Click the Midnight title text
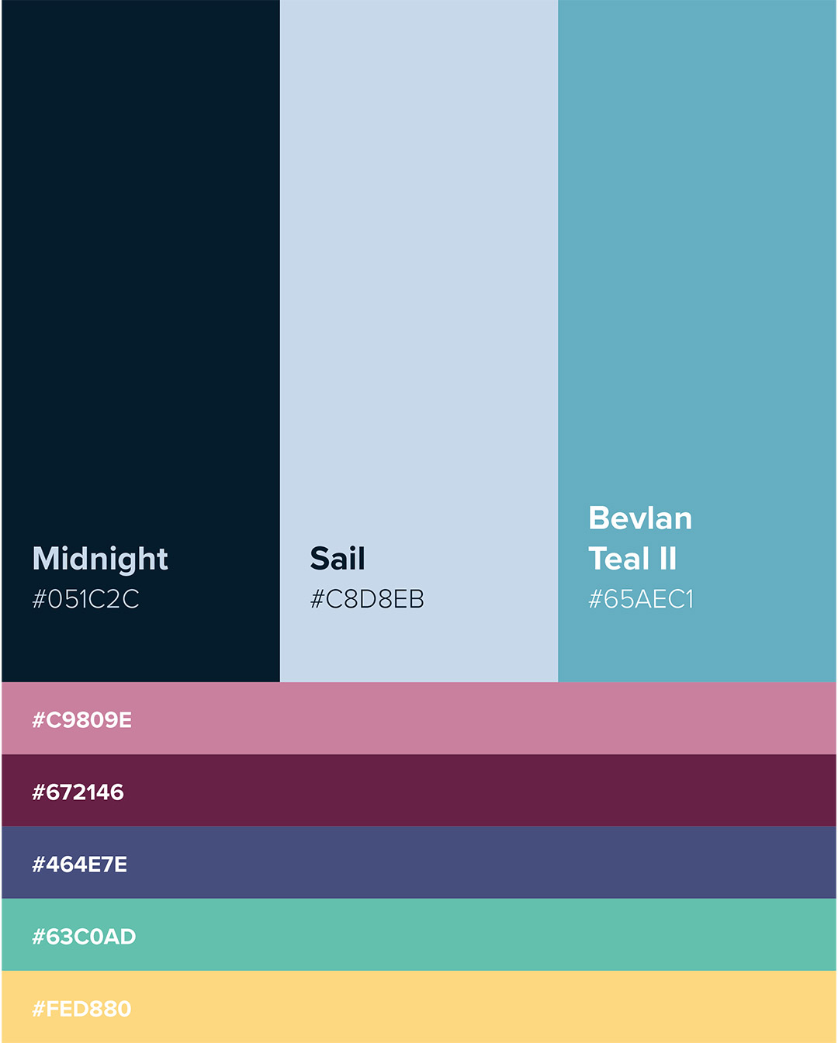 [100, 560]
